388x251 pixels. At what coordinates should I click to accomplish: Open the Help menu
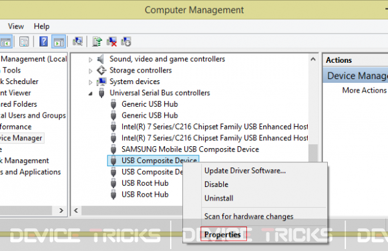(x=41, y=27)
